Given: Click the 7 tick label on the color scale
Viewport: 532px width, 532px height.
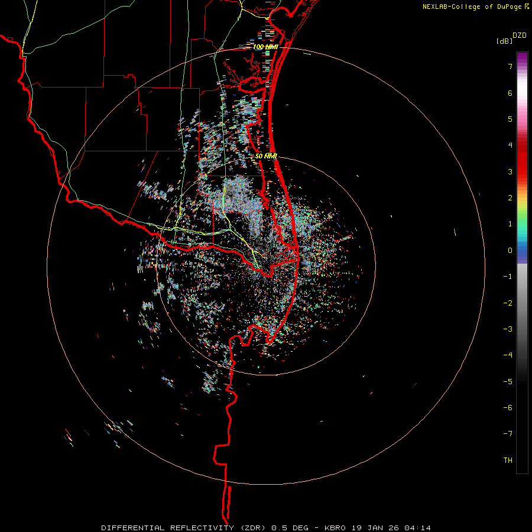Looking at the screenshot, I should point(510,66).
